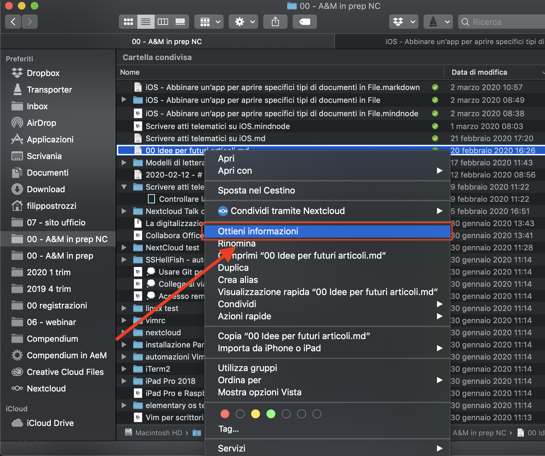The image size is (545, 456).
Task: Select the 00 - A&M in prep NC tab
Action: tap(167, 42)
